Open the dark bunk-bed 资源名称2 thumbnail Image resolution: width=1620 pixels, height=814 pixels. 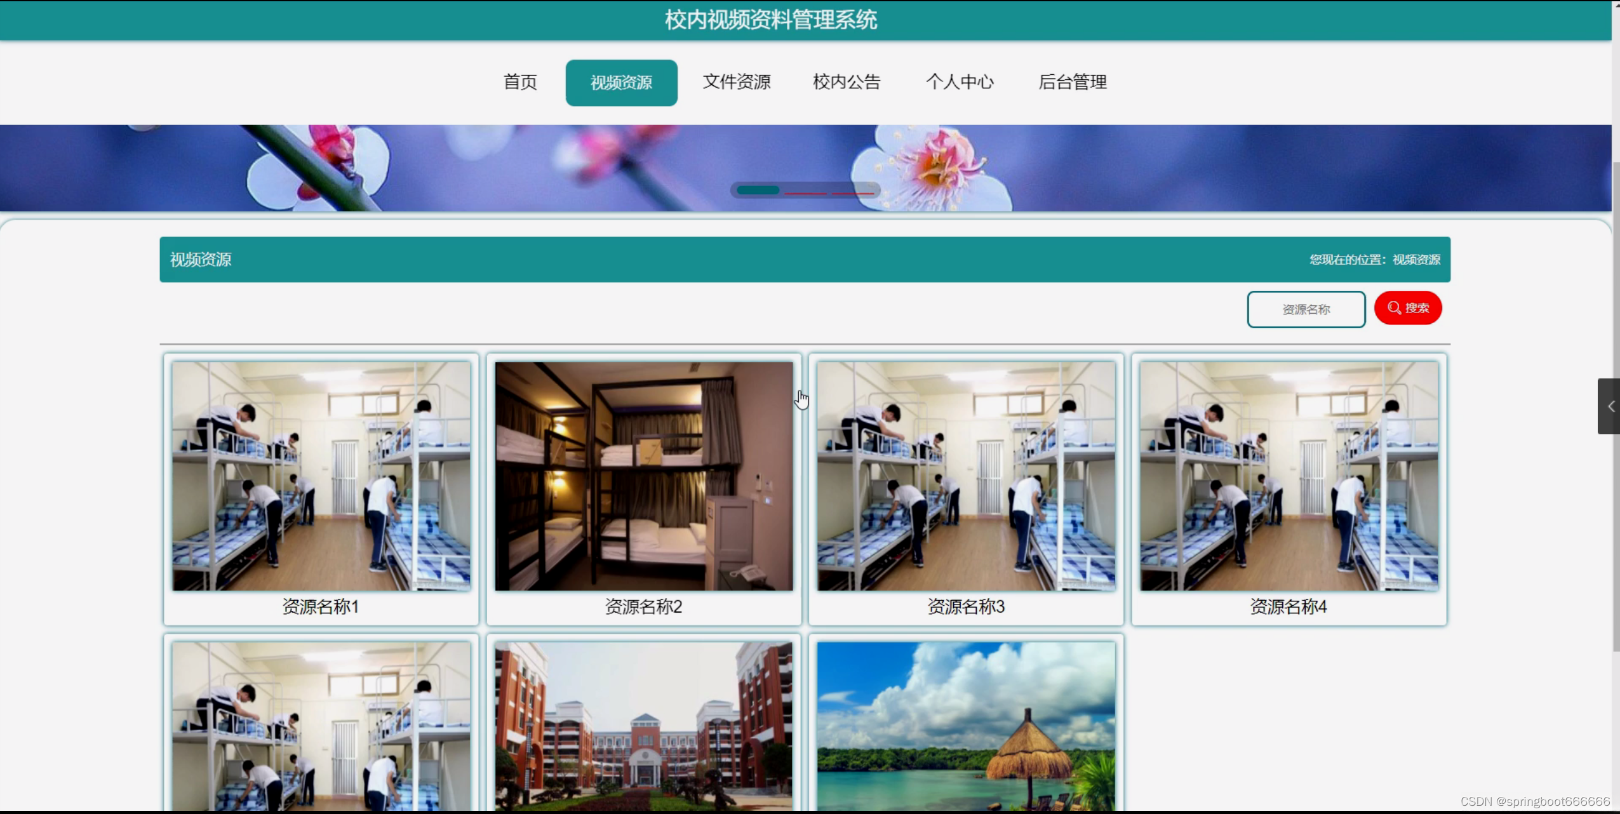(643, 476)
